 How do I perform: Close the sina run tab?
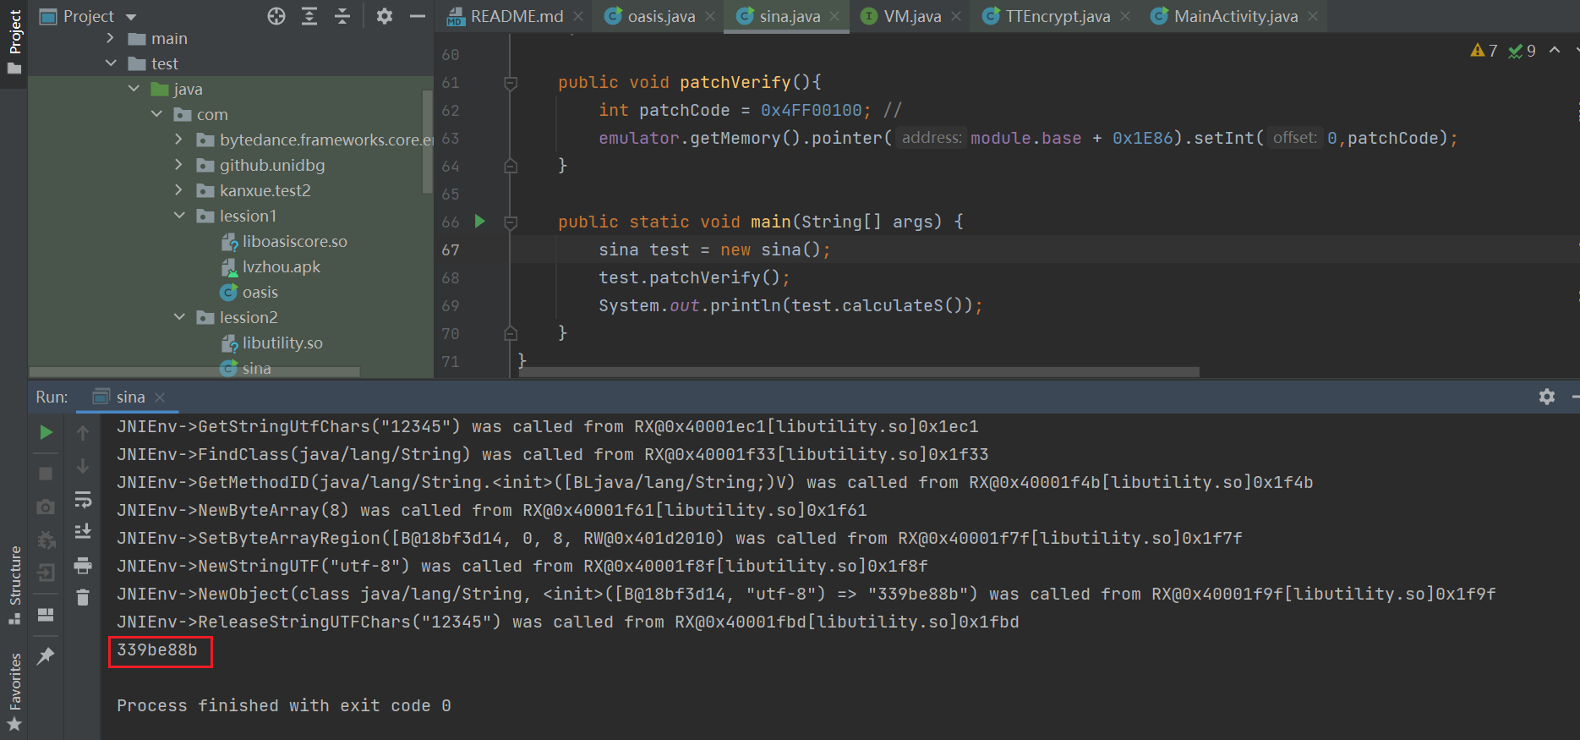pyautogui.click(x=160, y=397)
